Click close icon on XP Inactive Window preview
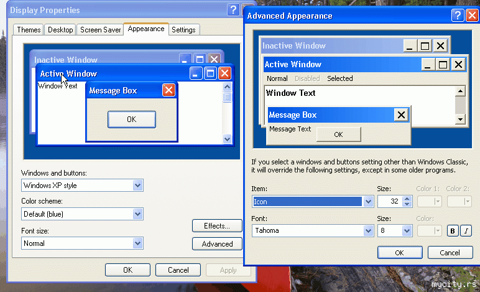480x292 pixels. pos(214,59)
